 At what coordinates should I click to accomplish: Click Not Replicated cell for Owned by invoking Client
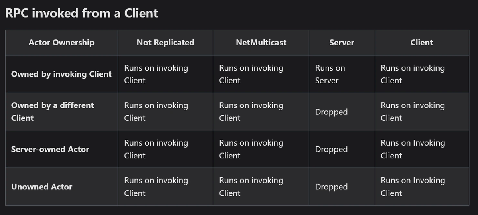tap(156, 74)
